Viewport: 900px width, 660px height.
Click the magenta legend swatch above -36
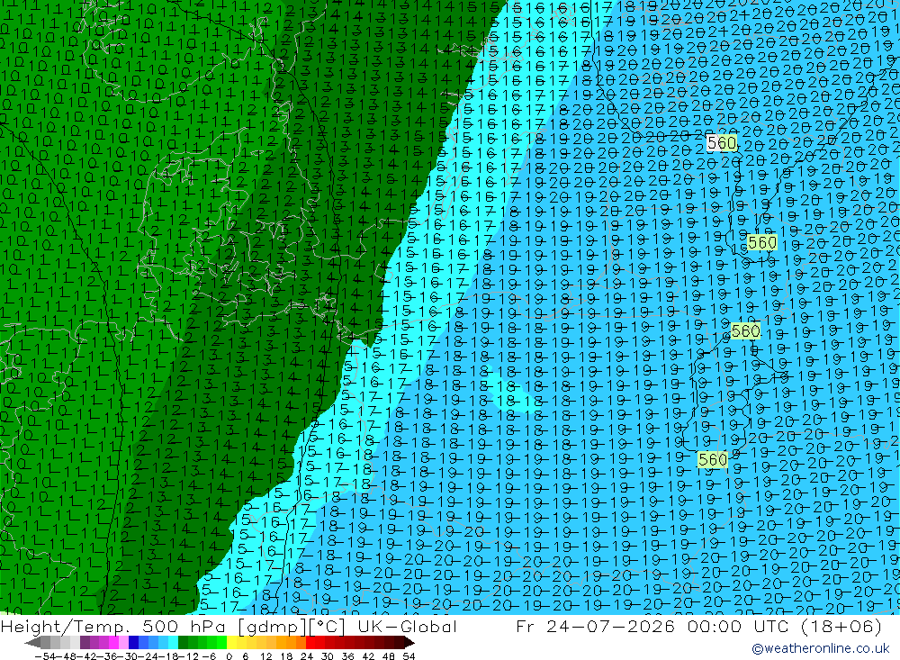(x=113, y=642)
